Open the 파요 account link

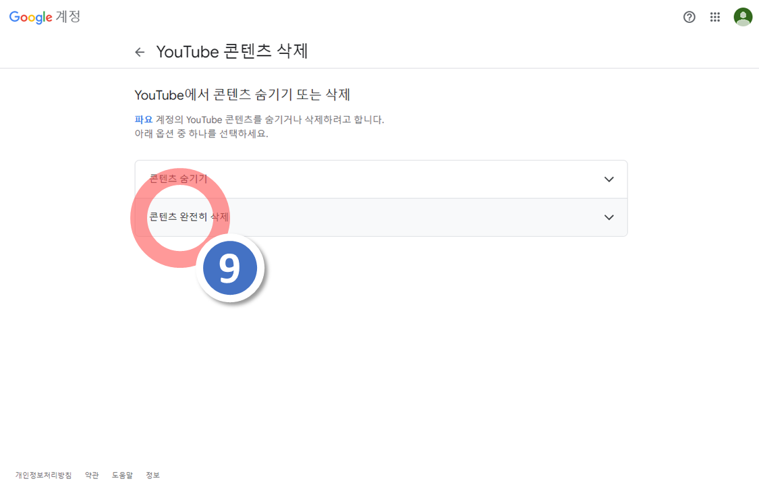coord(143,119)
